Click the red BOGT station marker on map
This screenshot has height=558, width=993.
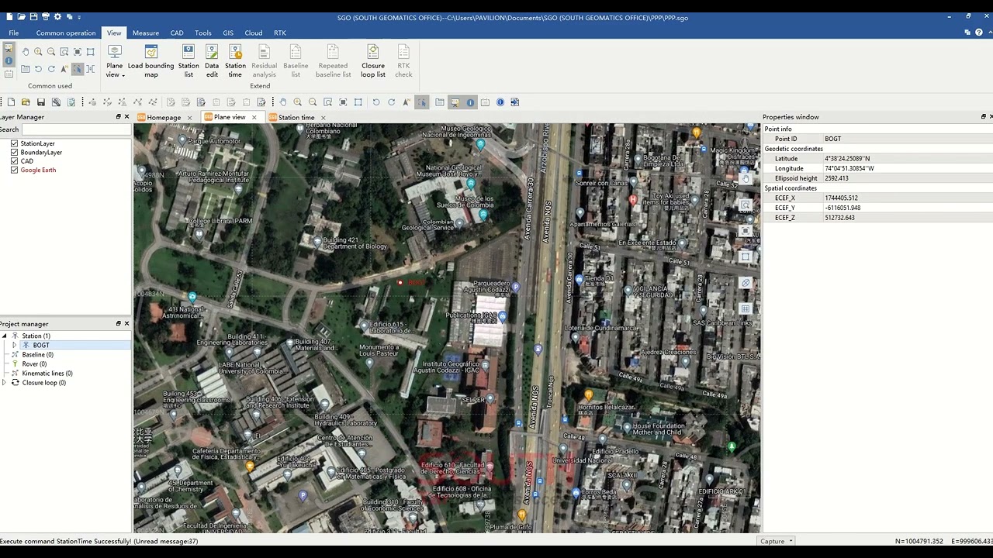coord(400,283)
